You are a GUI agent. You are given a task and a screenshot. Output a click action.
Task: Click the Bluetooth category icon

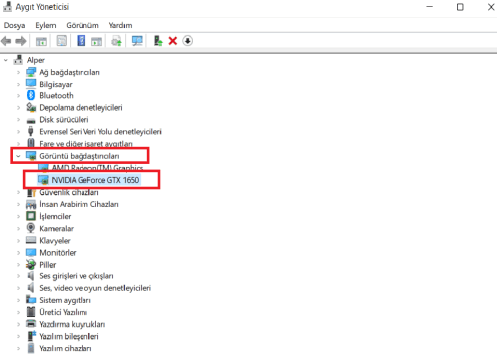click(31, 95)
